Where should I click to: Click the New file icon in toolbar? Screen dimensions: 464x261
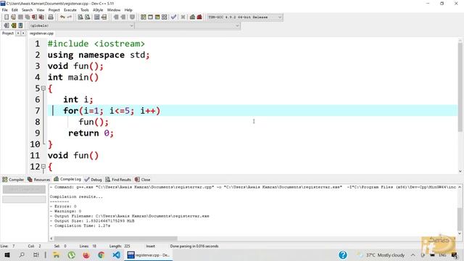(x=7, y=17)
